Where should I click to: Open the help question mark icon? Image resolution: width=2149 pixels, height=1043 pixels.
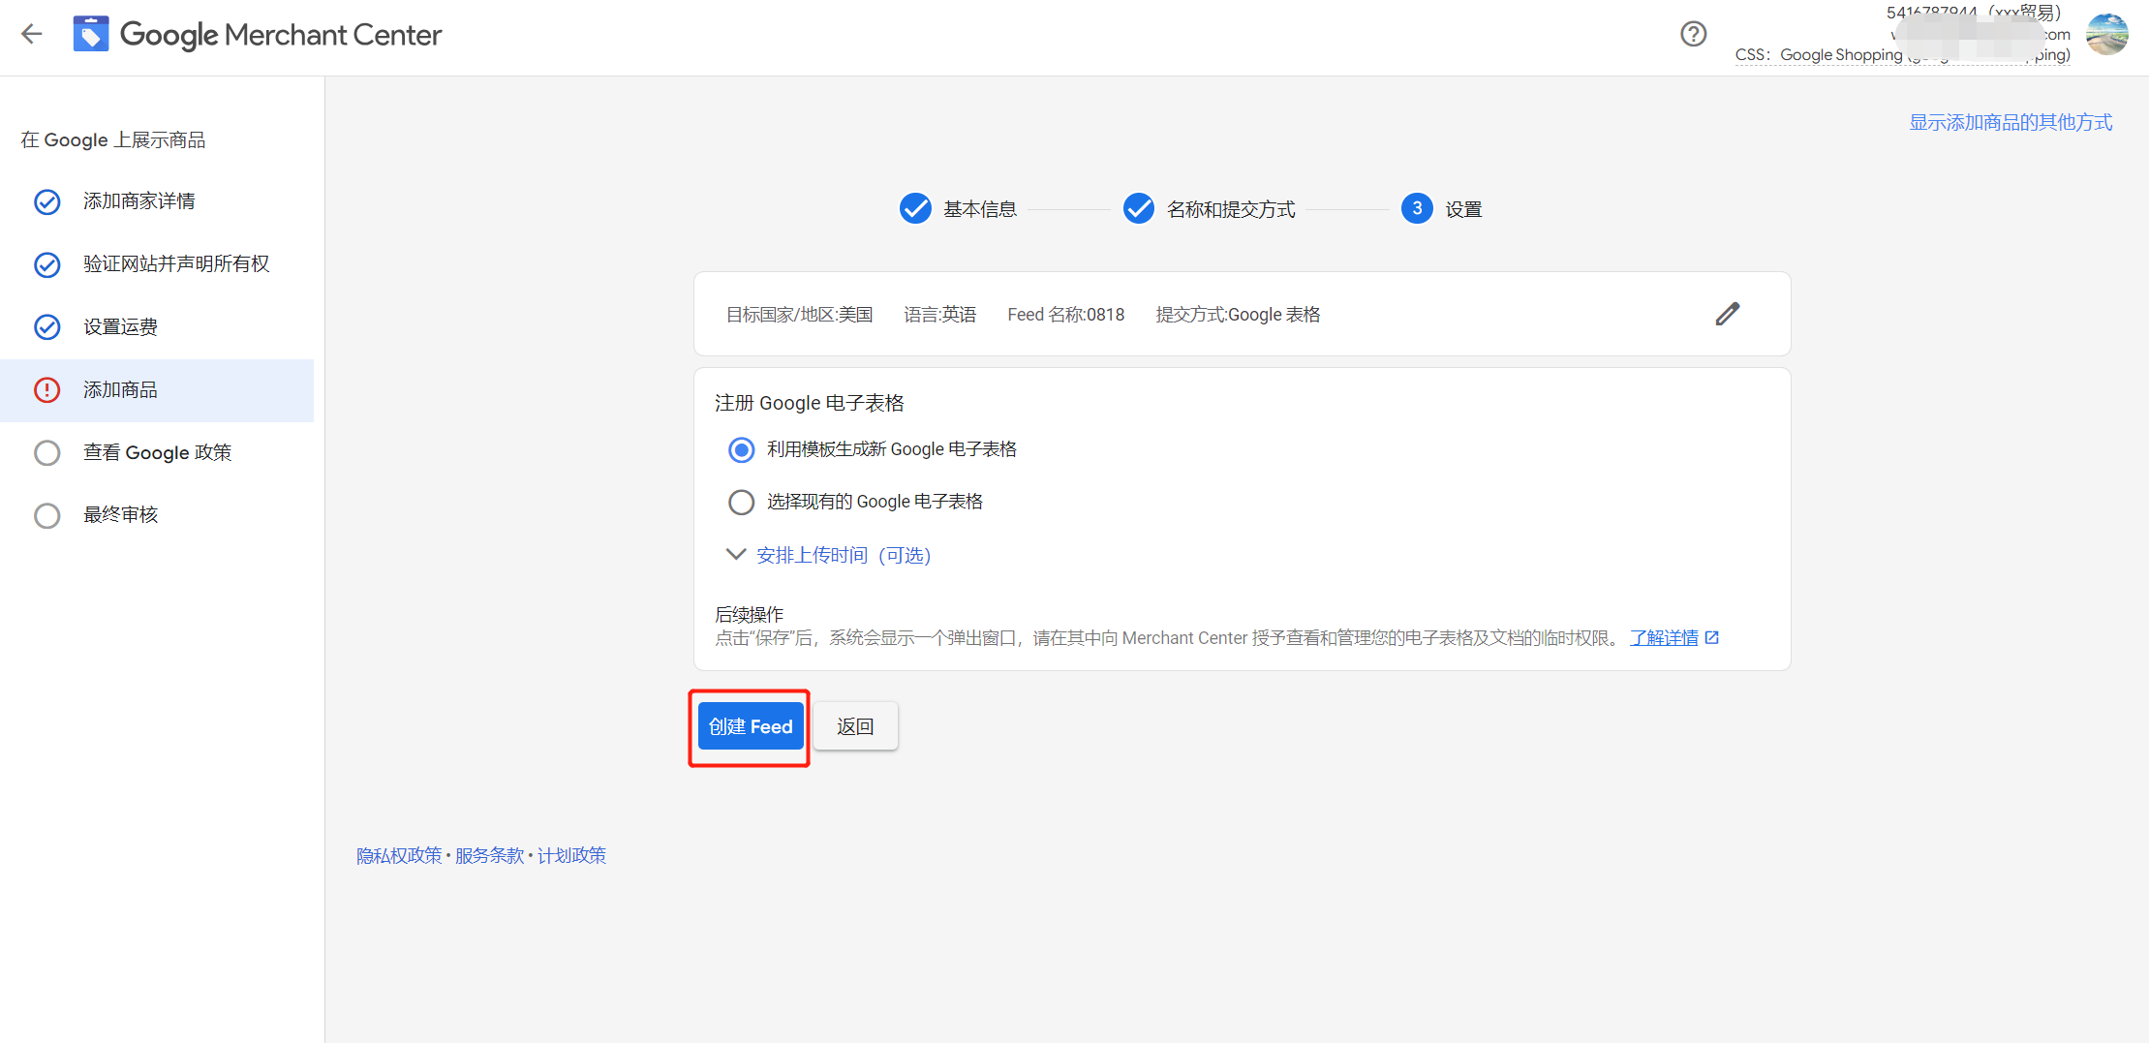point(1693,35)
